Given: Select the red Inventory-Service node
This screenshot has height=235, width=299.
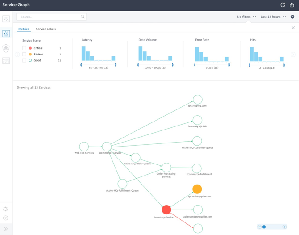Looking at the screenshot, I should tap(166, 210).
